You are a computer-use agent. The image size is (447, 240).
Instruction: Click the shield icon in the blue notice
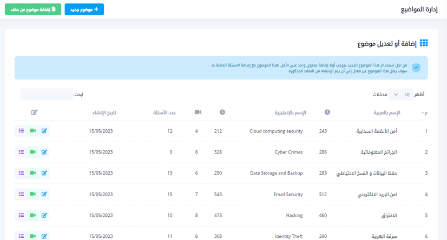[x=416, y=68]
